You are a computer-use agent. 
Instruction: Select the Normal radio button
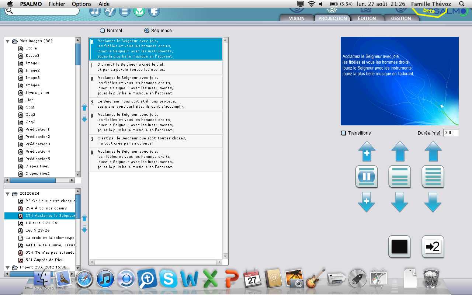pyautogui.click(x=102, y=31)
